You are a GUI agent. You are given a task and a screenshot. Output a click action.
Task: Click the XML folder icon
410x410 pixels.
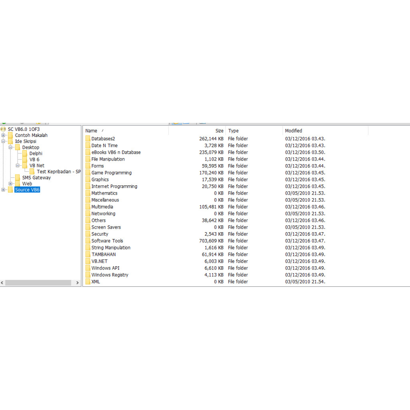tap(88, 281)
